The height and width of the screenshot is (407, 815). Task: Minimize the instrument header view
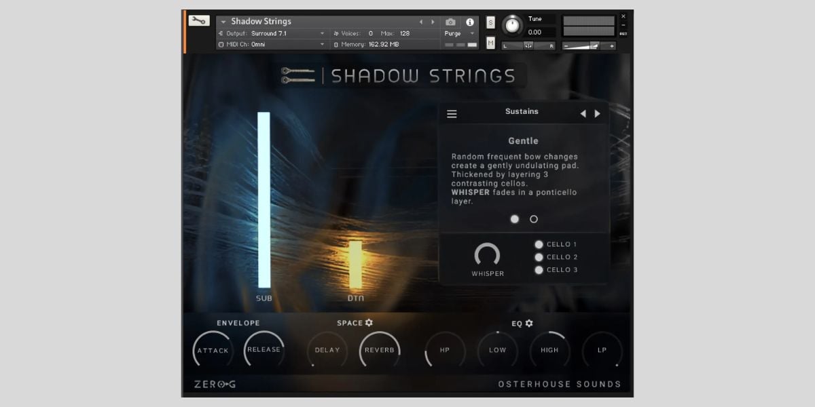[x=623, y=25]
